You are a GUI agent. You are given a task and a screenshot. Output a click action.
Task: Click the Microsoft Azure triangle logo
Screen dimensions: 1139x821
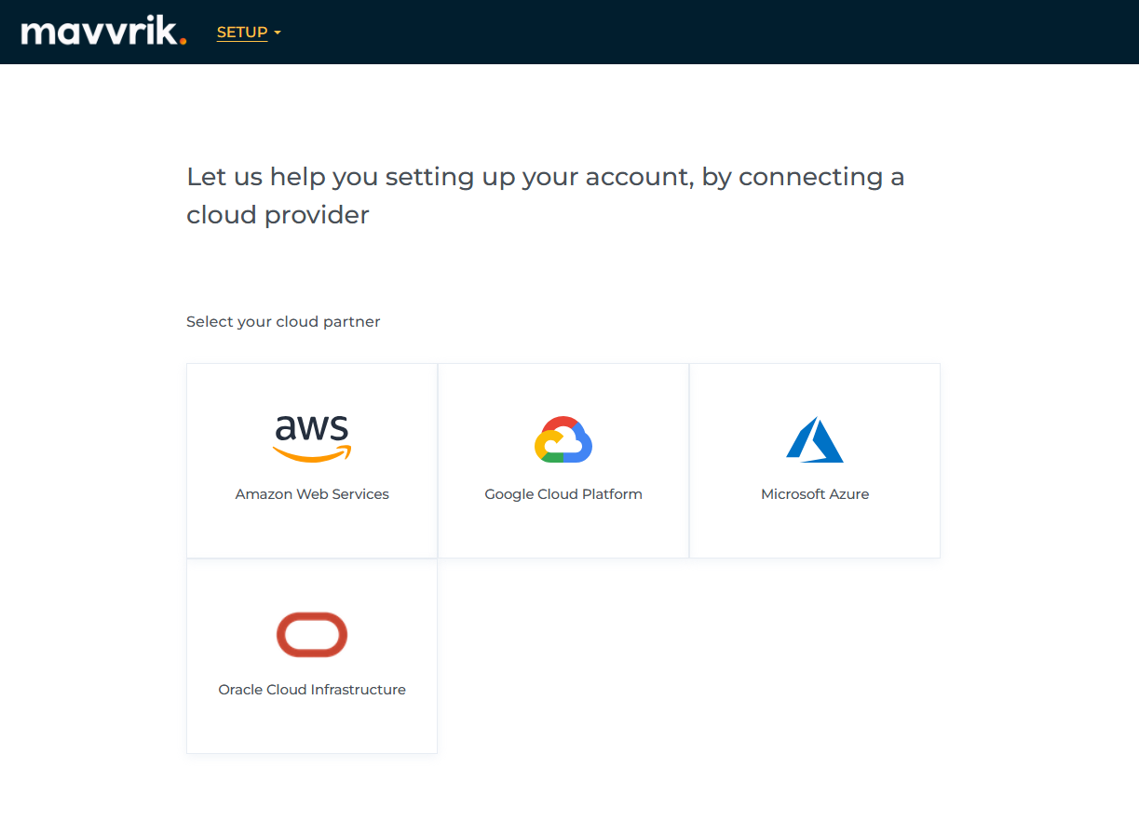coord(815,439)
